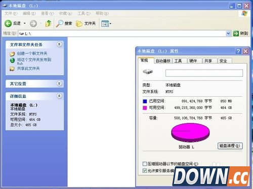Click the file system value in dialog
Screen dimensions: 253x189
point(169,92)
